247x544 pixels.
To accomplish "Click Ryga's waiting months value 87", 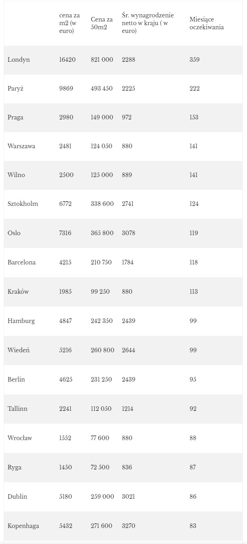I will coord(193,467).
